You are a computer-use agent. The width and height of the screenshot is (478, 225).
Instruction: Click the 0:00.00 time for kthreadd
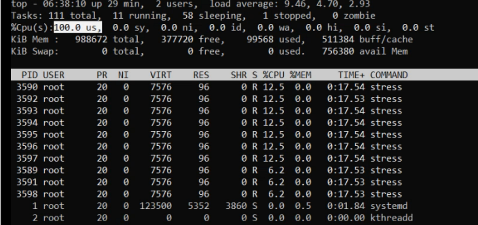(346, 218)
